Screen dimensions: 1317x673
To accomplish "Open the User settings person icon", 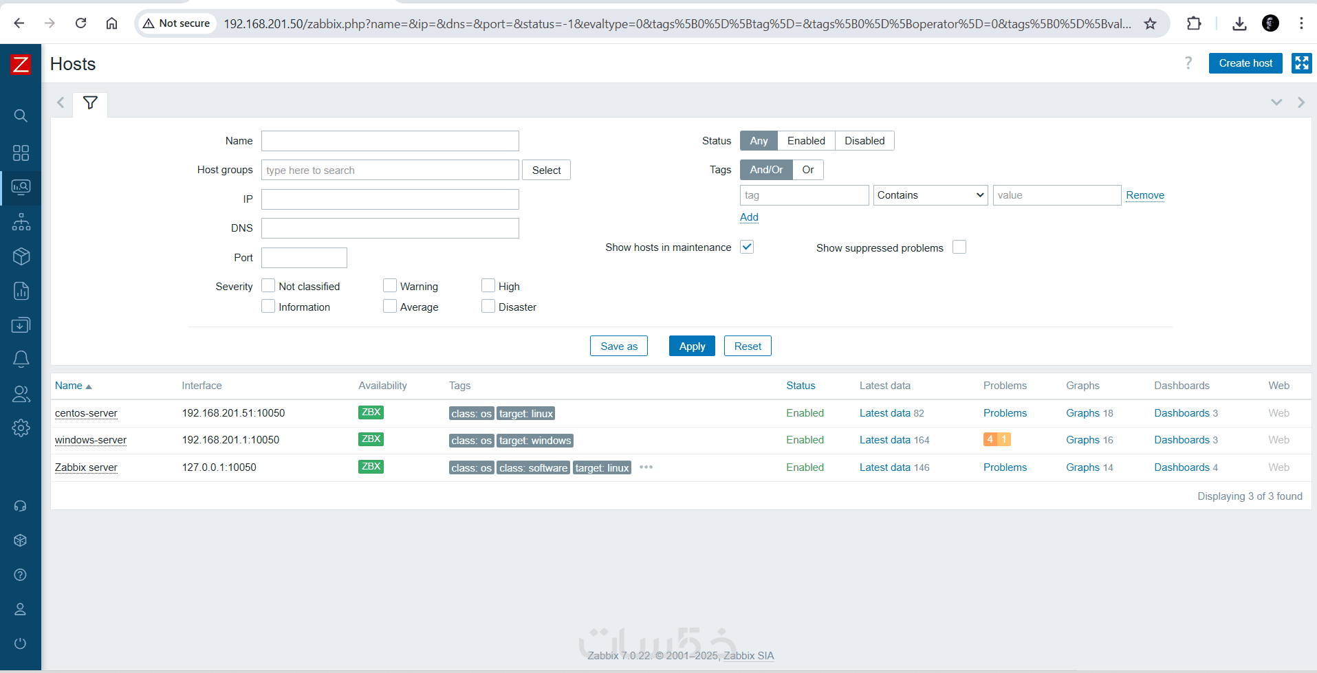I will pyautogui.click(x=21, y=609).
